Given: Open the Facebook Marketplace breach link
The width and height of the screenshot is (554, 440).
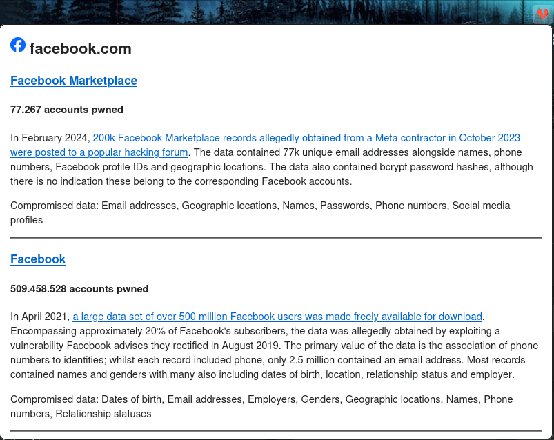Looking at the screenshot, I should (x=74, y=81).
